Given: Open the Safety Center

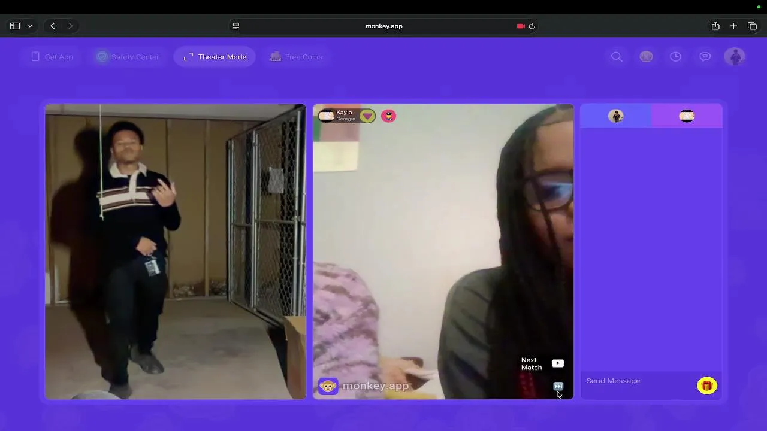Looking at the screenshot, I should [x=128, y=57].
